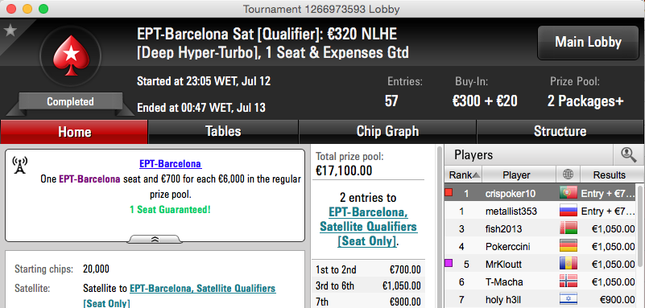Click the Israel flag beside holy h3ll
The height and width of the screenshot is (308, 645).
568,300
